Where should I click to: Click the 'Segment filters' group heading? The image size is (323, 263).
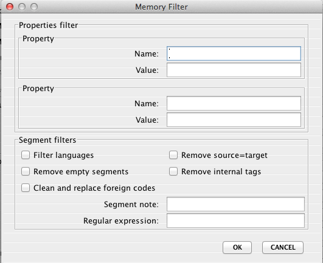(47, 140)
